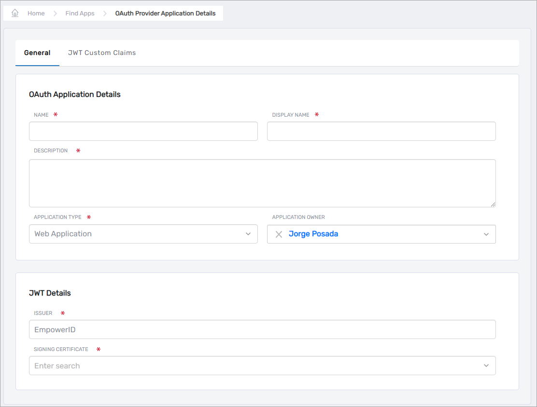Focus the ISSUER field showing EmpowerID
Screen dimensions: 537x407
262,329
